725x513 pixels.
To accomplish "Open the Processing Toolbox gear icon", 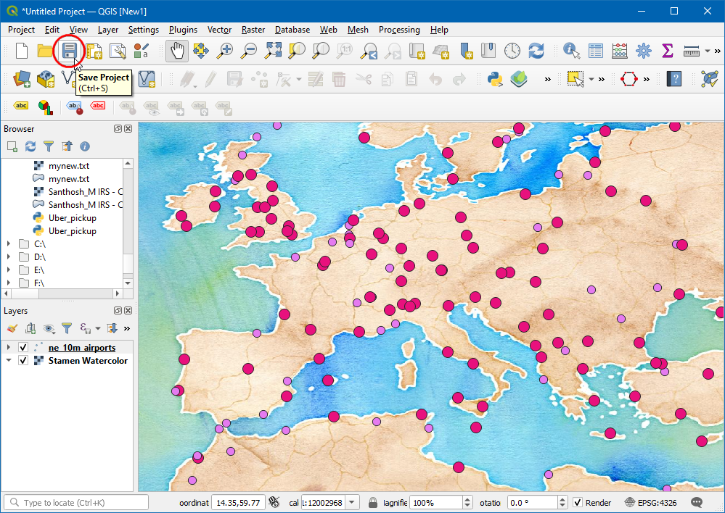I will [x=644, y=51].
